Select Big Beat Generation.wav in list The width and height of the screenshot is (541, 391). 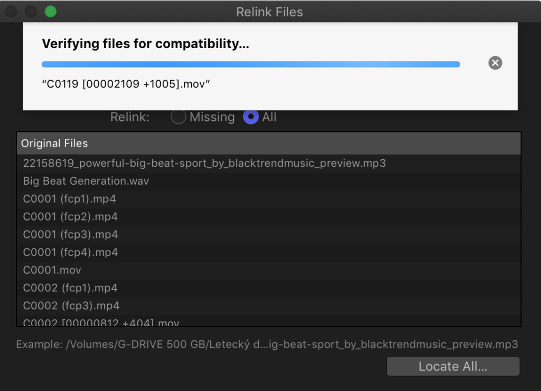point(268,181)
